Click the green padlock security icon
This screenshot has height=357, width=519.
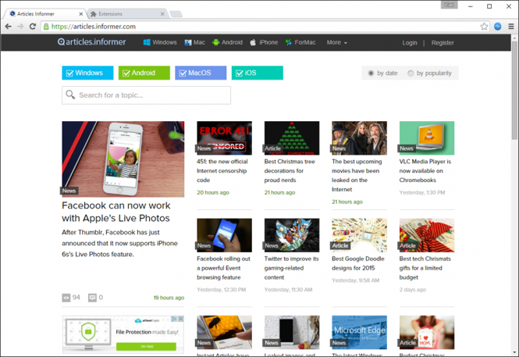[x=46, y=27]
